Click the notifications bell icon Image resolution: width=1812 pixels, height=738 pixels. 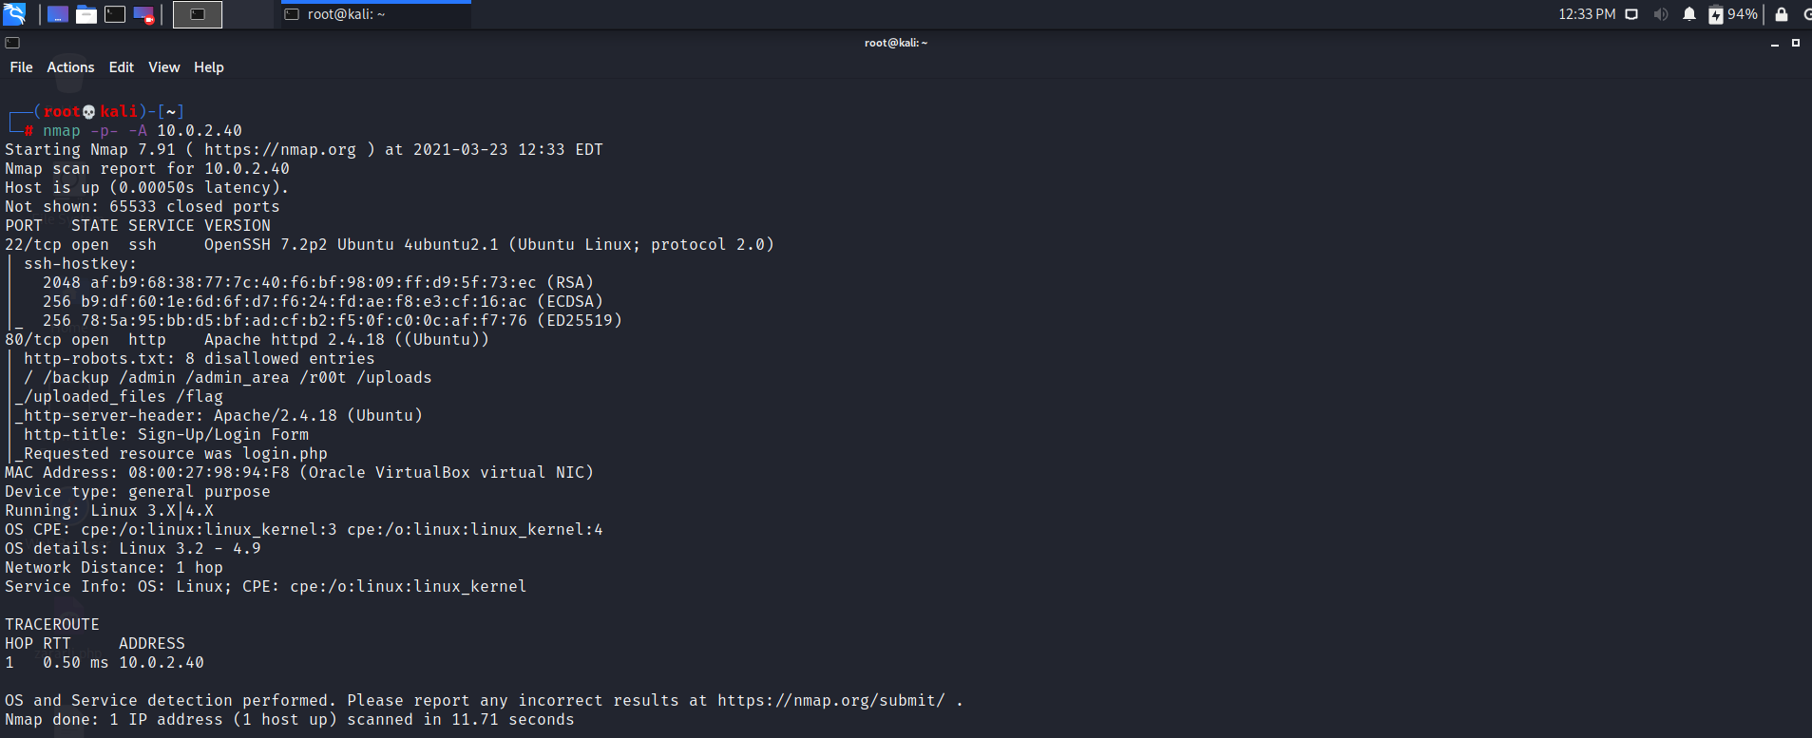1689,14
